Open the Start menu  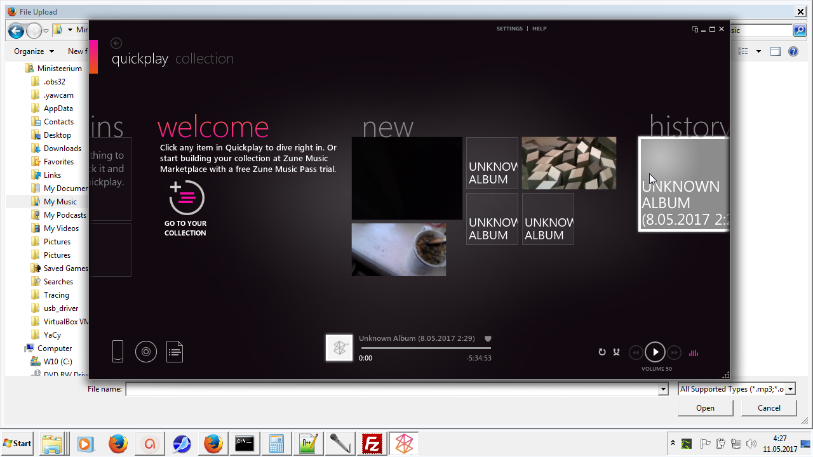pos(18,444)
